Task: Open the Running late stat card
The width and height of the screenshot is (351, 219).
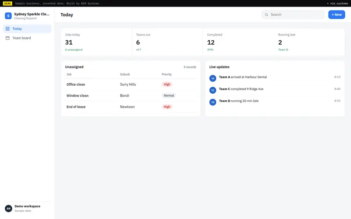Action: pyautogui.click(x=309, y=42)
